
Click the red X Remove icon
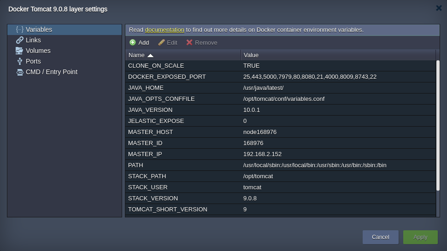[x=189, y=42]
